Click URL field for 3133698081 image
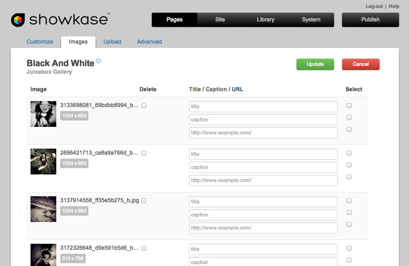 click(x=263, y=132)
